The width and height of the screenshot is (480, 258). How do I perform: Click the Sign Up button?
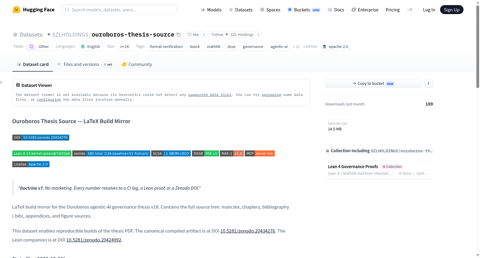(451, 10)
